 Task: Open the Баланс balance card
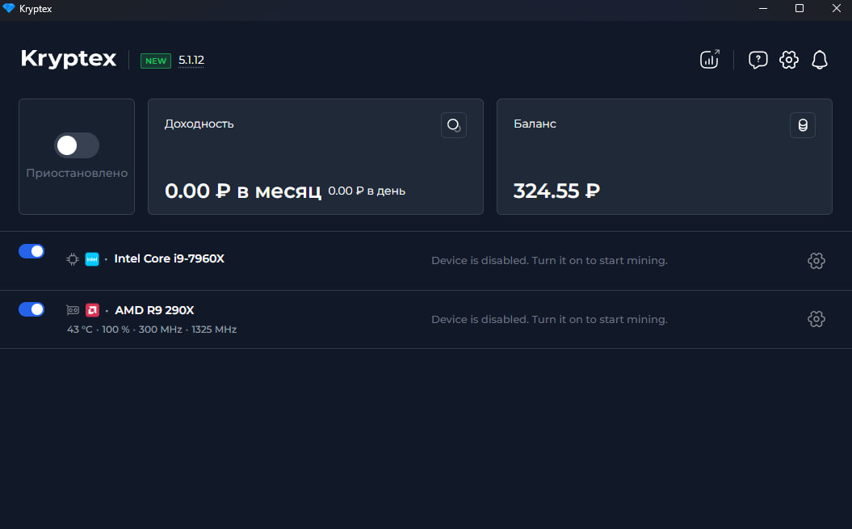[664, 157]
